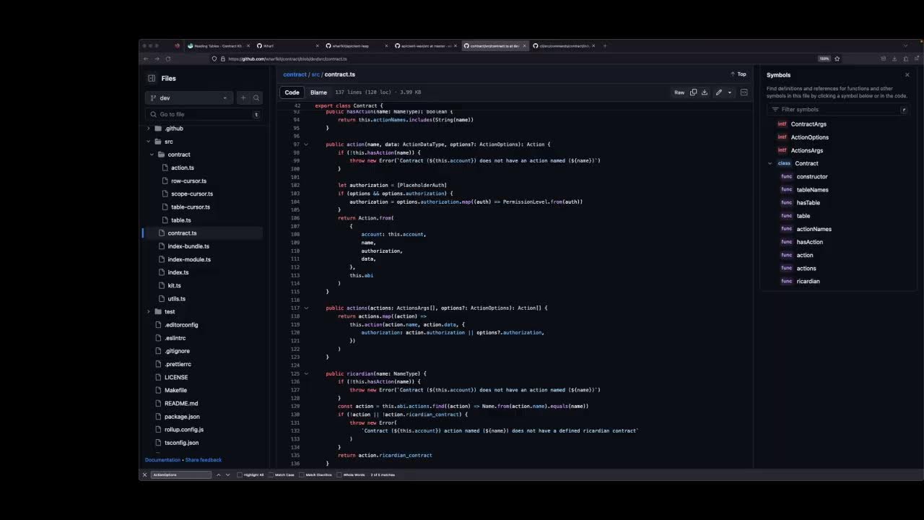Switch to cli/src/commands browser tab
Image resolution: width=924 pixels, height=520 pixels.
pyautogui.click(x=563, y=45)
